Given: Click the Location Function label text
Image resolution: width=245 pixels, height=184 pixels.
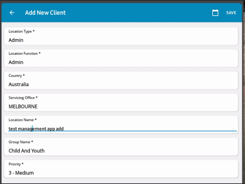Looking at the screenshot, I should pos(25,53).
